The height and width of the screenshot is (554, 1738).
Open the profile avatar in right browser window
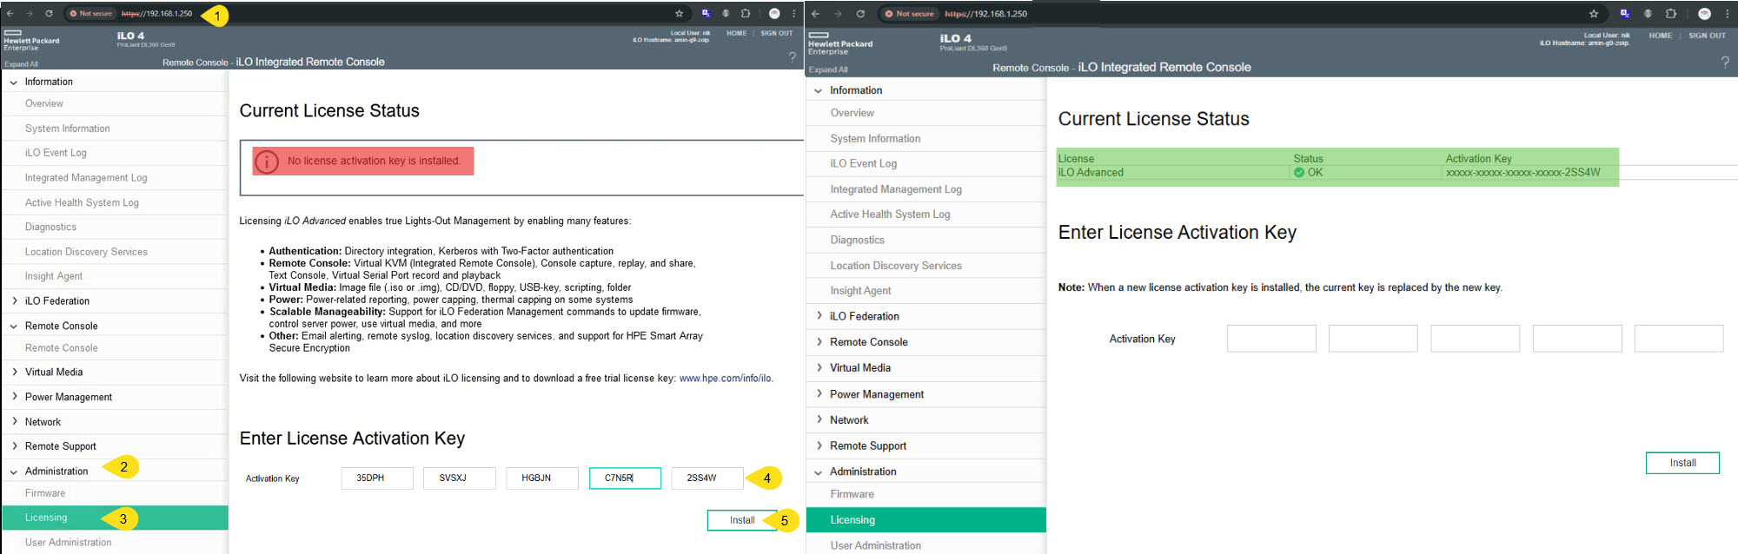(1704, 14)
